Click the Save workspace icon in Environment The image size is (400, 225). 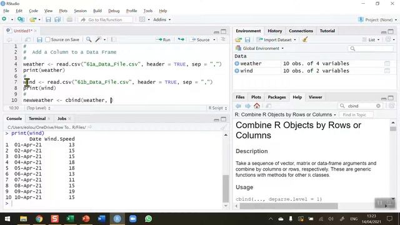click(x=247, y=40)
